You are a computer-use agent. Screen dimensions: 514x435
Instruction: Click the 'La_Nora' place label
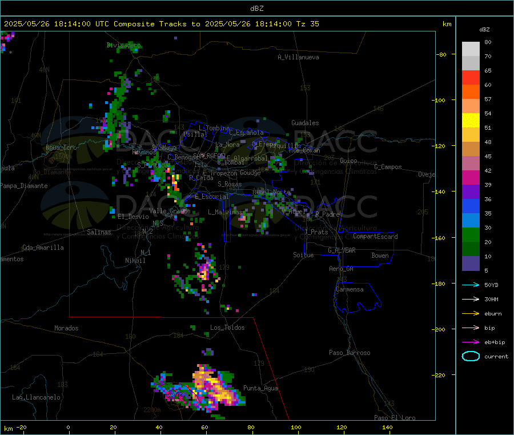tap(227, 145)
